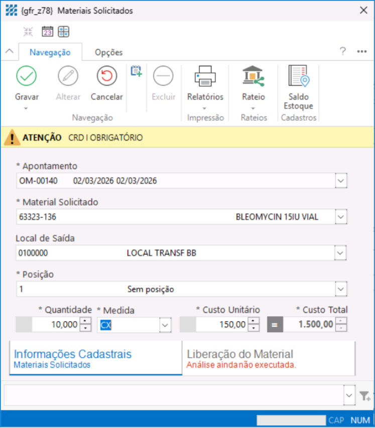Click the Custo Unitário input field
The image size is (375, 428).
click(221, 325)
